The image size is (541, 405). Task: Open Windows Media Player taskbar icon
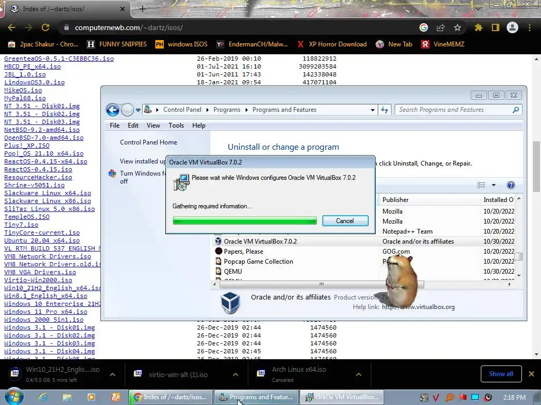[x=91, y=397]
